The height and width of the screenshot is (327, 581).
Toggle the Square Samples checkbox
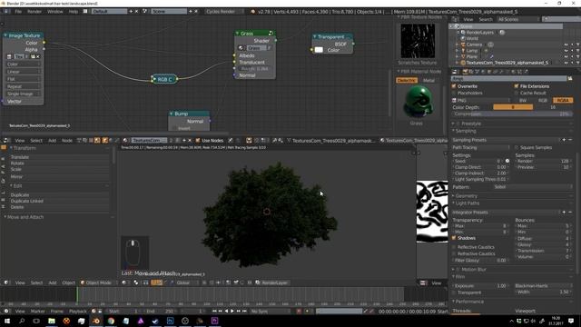(x=517, y=147)
